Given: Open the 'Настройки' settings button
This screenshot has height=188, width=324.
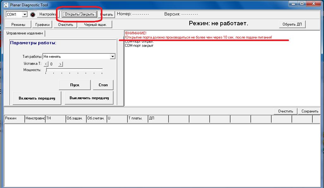Looking at the screenshot, I should click(48, 14).
